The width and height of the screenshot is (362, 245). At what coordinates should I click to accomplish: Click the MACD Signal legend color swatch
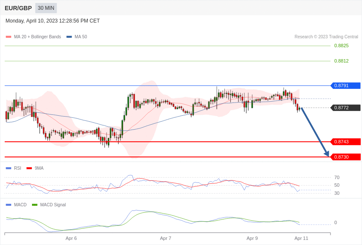(34, 205)
